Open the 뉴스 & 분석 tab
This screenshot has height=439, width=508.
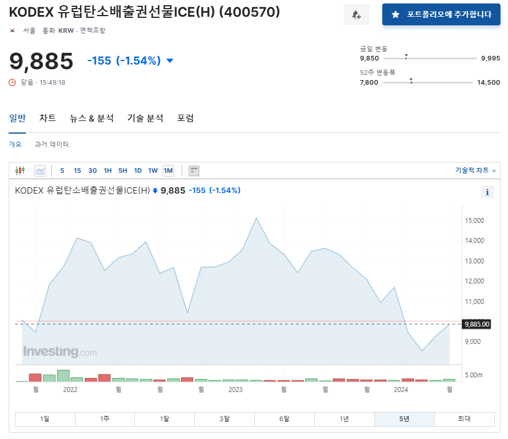(92, 118)
